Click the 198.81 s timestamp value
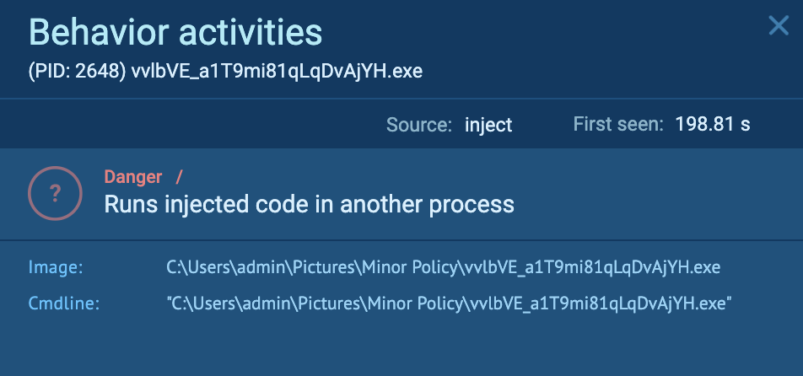 tap(713, 125)
